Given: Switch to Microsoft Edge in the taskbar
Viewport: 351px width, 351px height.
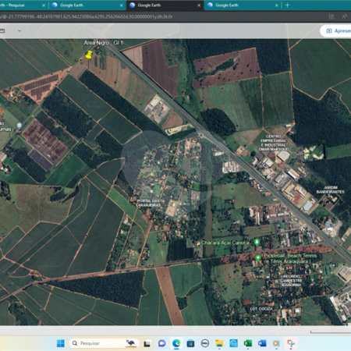Looking at the screenshot, I should pos(176,343).
